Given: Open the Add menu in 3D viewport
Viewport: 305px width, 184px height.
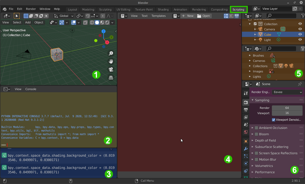Looking at the screenshot, I should pyautogui.click(x=28, y=23).
